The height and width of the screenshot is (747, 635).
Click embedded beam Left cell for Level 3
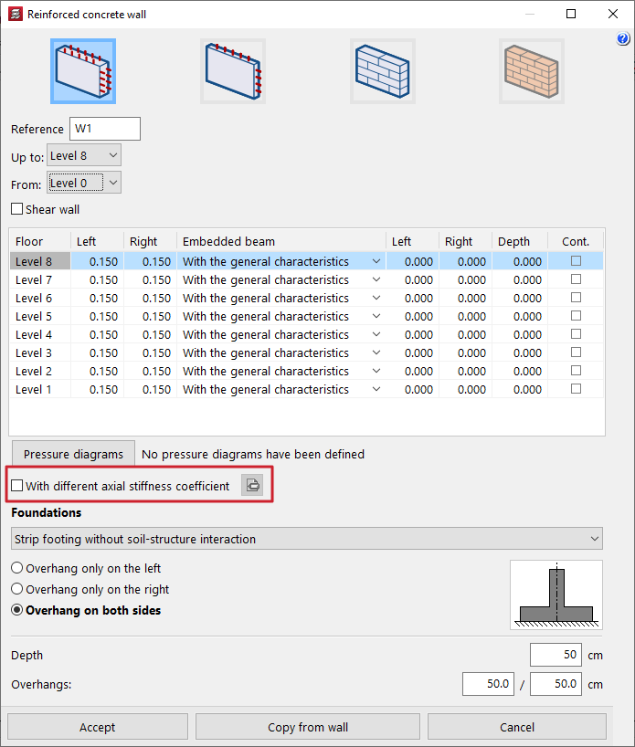click(413, 353)
